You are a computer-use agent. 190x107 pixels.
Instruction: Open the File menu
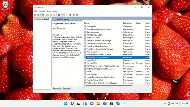[x=36, y=11]
